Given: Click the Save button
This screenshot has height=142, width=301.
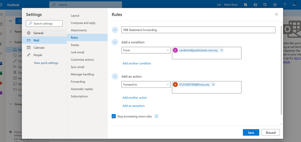Looking at the screenshot, I should 251,133.
